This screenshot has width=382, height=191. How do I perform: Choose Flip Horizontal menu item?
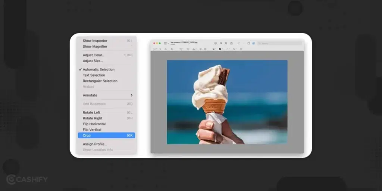[x=106, y=124]
